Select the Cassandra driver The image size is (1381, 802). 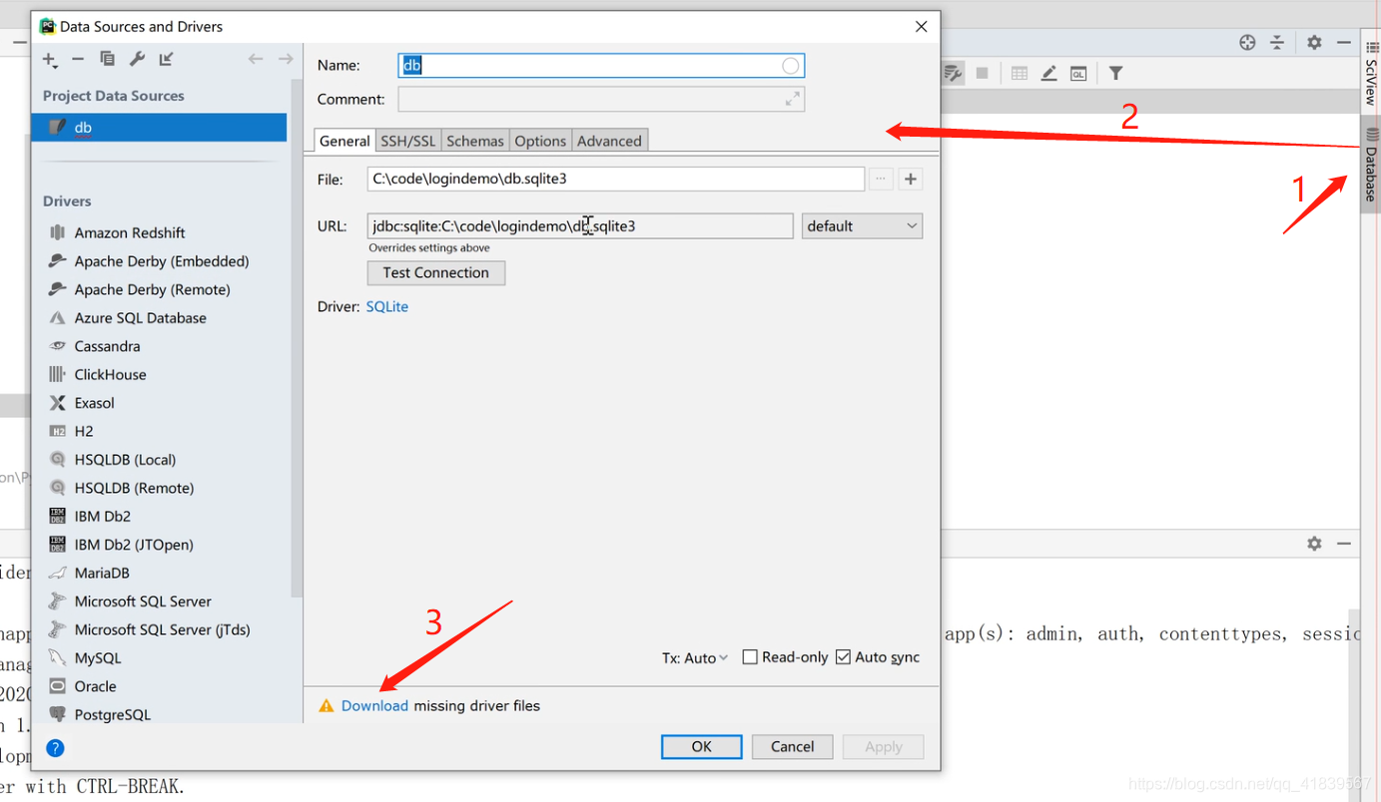(x=107, y=346)
